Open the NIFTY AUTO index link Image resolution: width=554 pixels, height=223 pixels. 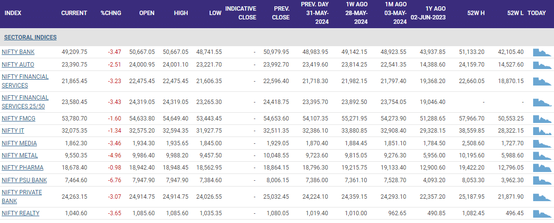(18, 64)
